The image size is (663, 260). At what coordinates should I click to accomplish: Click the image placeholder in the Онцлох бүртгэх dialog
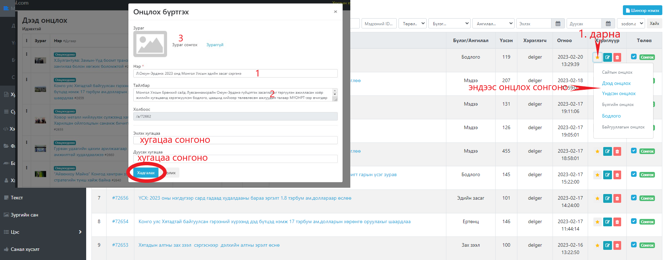150,44
